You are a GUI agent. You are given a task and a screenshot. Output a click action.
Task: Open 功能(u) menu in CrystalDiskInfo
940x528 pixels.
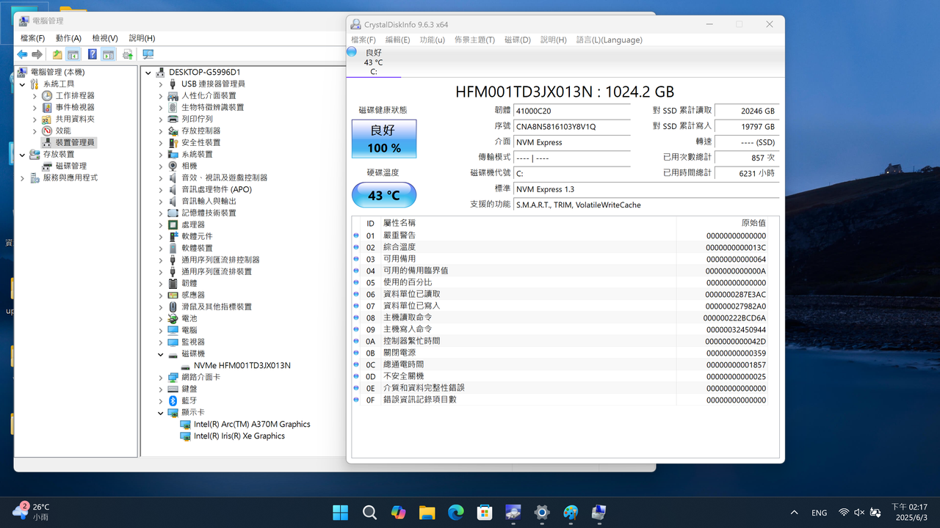coord(432,40)
